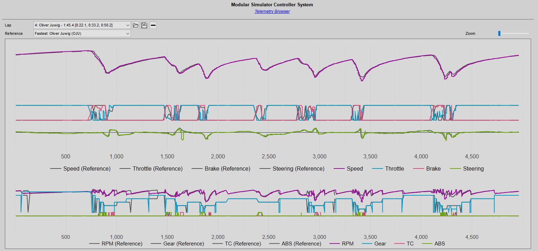Click the 4,500 tick on speed chart axis
The width and height of the screenshot is (538, 251).
pos(472,157)
